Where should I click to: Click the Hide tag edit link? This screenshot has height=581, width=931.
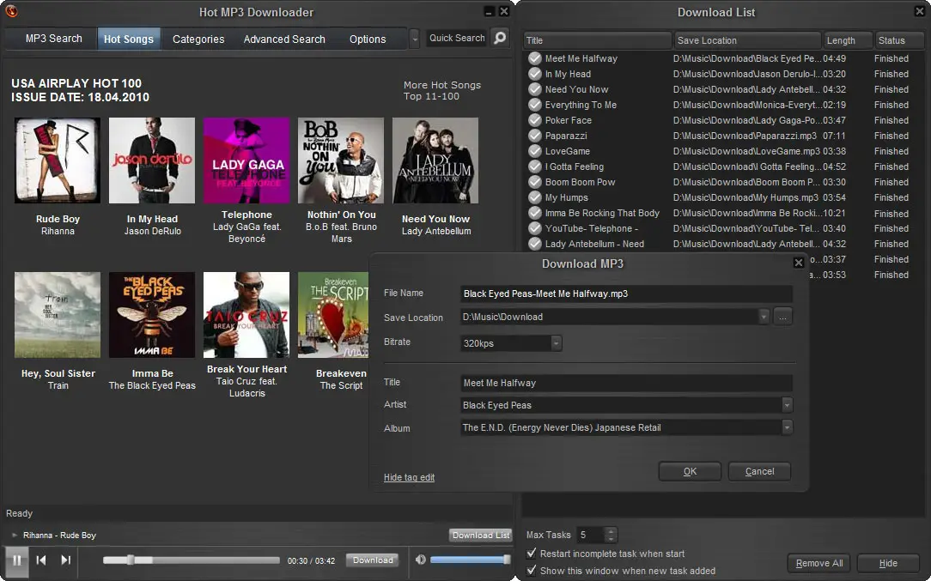click(x=409, y=477)
